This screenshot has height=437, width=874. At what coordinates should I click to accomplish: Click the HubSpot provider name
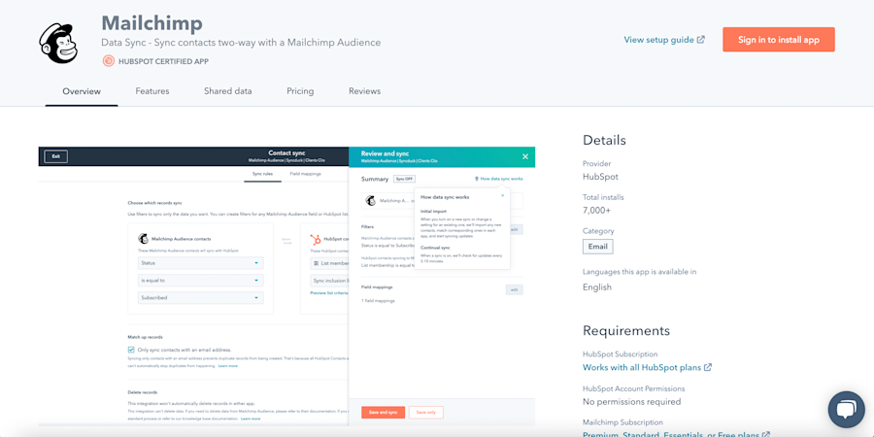[x=600, y=177]
